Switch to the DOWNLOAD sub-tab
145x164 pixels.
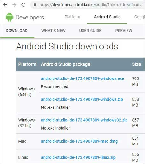coord(17,31)
